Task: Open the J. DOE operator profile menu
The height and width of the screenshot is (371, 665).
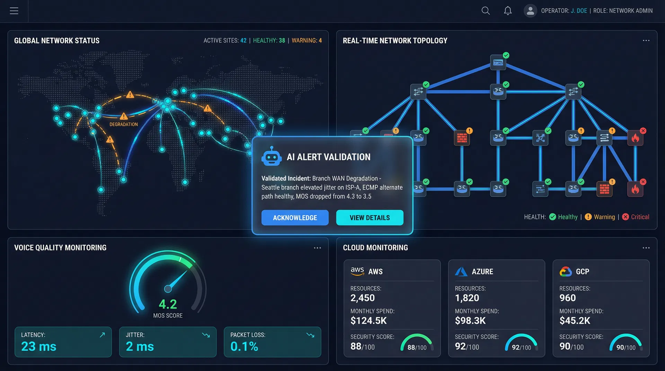Action: (530, 11)
